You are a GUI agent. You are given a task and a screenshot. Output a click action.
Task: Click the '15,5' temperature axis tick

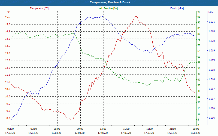[8, 17]
